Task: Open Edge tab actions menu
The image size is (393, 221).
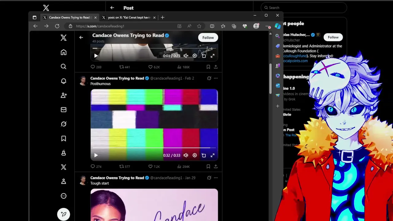Action: point(34,17)
